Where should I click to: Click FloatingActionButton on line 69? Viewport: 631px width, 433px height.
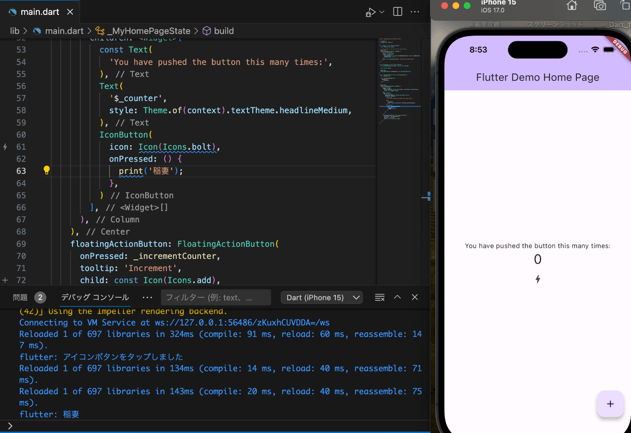pyautogui.click(x=226, y=244)
